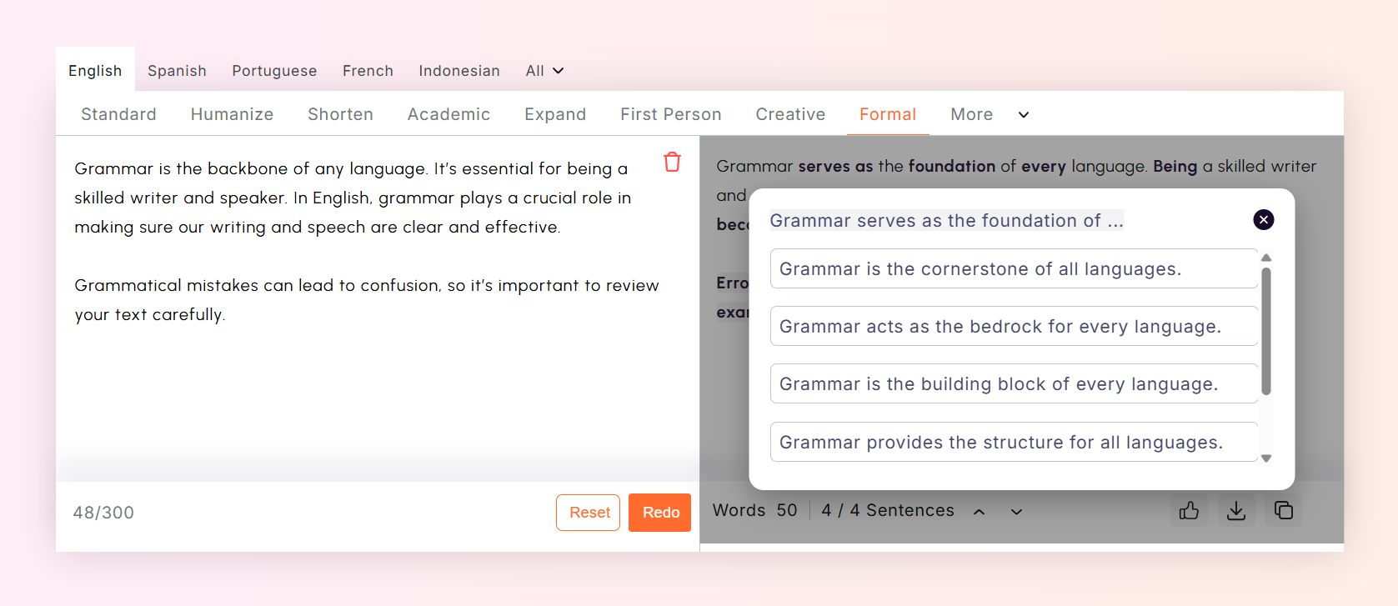This screenshot has width=1398, height=606.
Task: Switch to the English language tab
Action: (95, 71)
